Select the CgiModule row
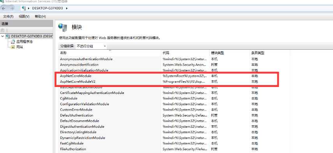 (x=174, y=98)
